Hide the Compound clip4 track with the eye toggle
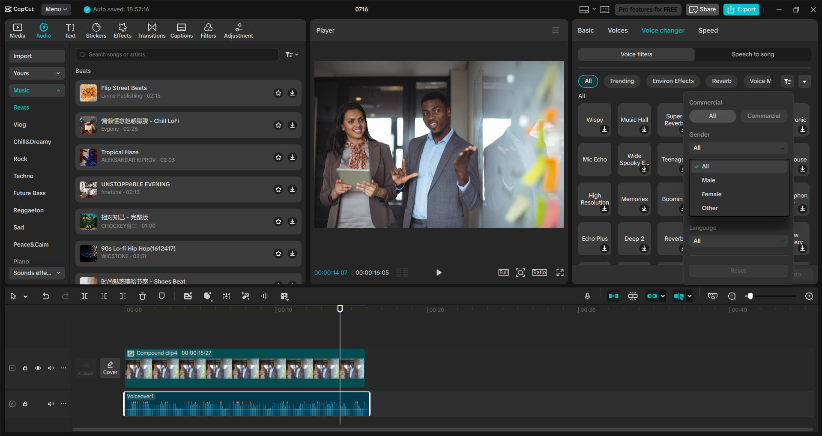 tap(38, 368)
